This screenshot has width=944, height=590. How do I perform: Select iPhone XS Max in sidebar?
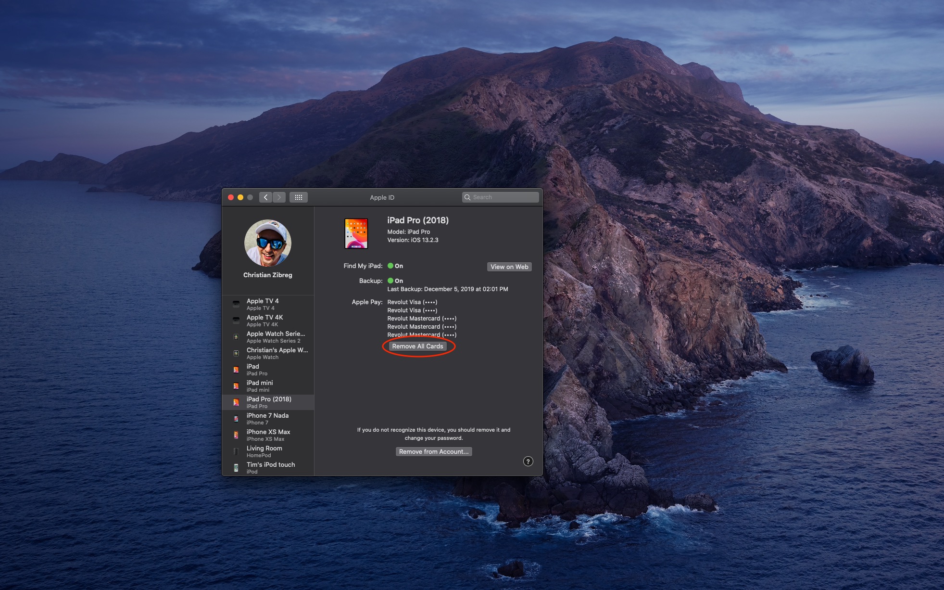pyautogui.click(x=268, y=435)
